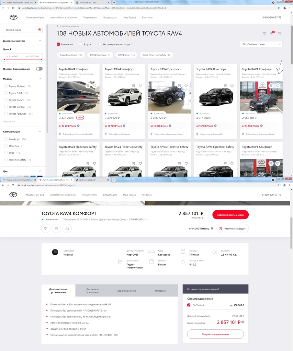Check Toyota Alphard model
293x351 pixels.
pos(6,86)
